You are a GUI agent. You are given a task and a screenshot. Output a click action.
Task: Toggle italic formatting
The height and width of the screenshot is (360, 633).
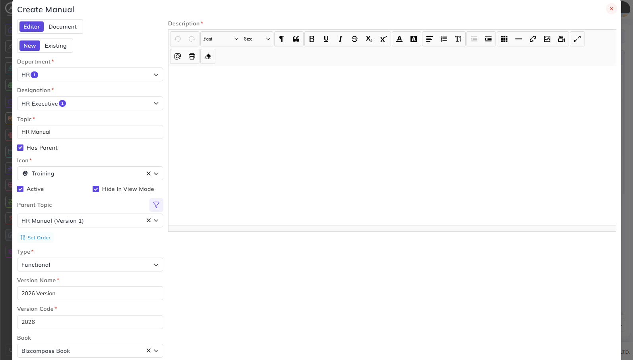tap(341, 39)
